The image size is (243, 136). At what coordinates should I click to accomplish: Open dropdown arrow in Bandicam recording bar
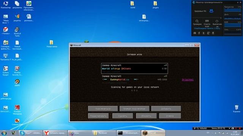coord(229,128)
